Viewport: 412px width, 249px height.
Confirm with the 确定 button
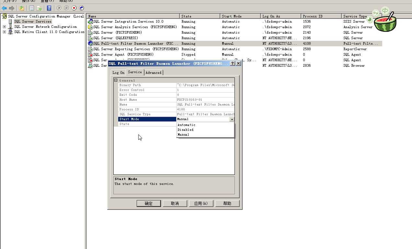[x=149, y=203]
